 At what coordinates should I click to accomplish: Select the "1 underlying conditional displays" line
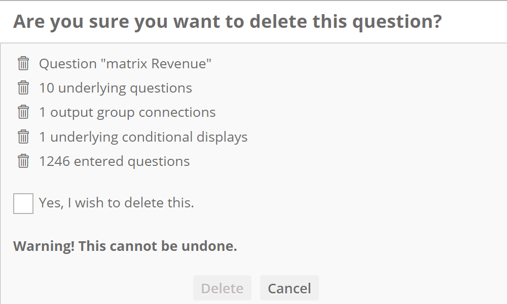click(x=143, y=137)
